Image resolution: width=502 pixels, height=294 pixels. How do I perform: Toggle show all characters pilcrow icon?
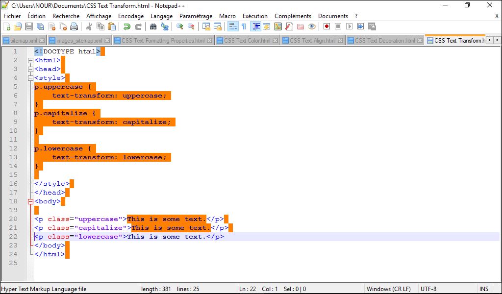[x=244, y=26]
